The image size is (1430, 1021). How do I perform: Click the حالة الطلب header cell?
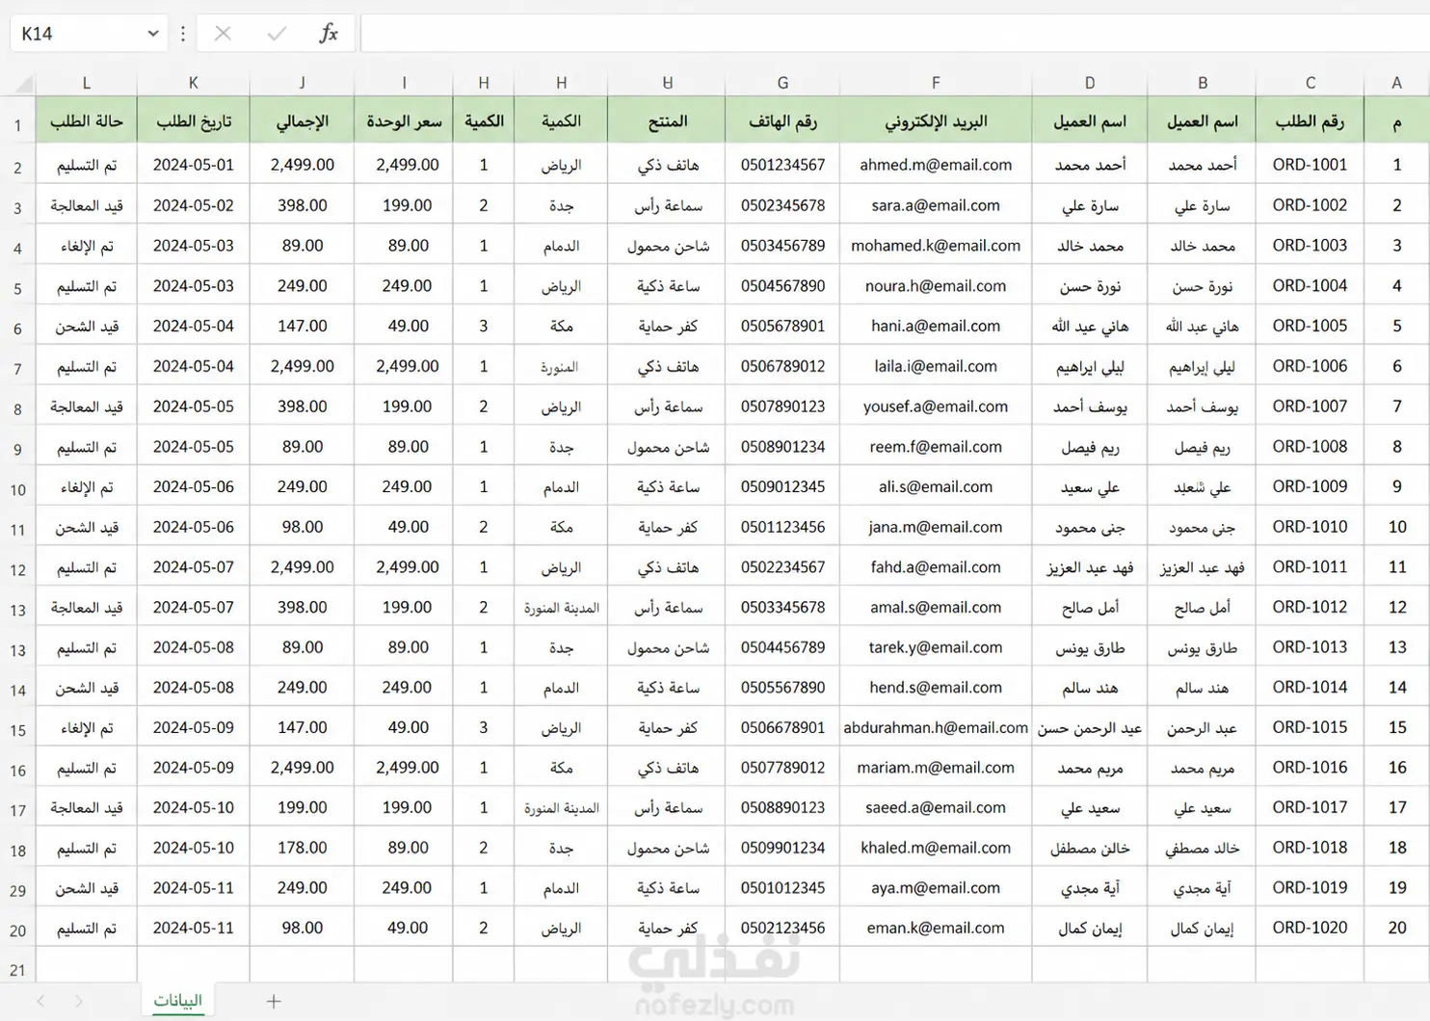[87, 121]
